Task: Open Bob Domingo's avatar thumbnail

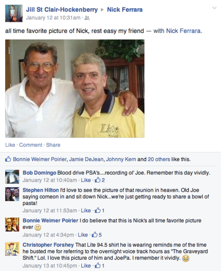Action: [x=12, y=177]
